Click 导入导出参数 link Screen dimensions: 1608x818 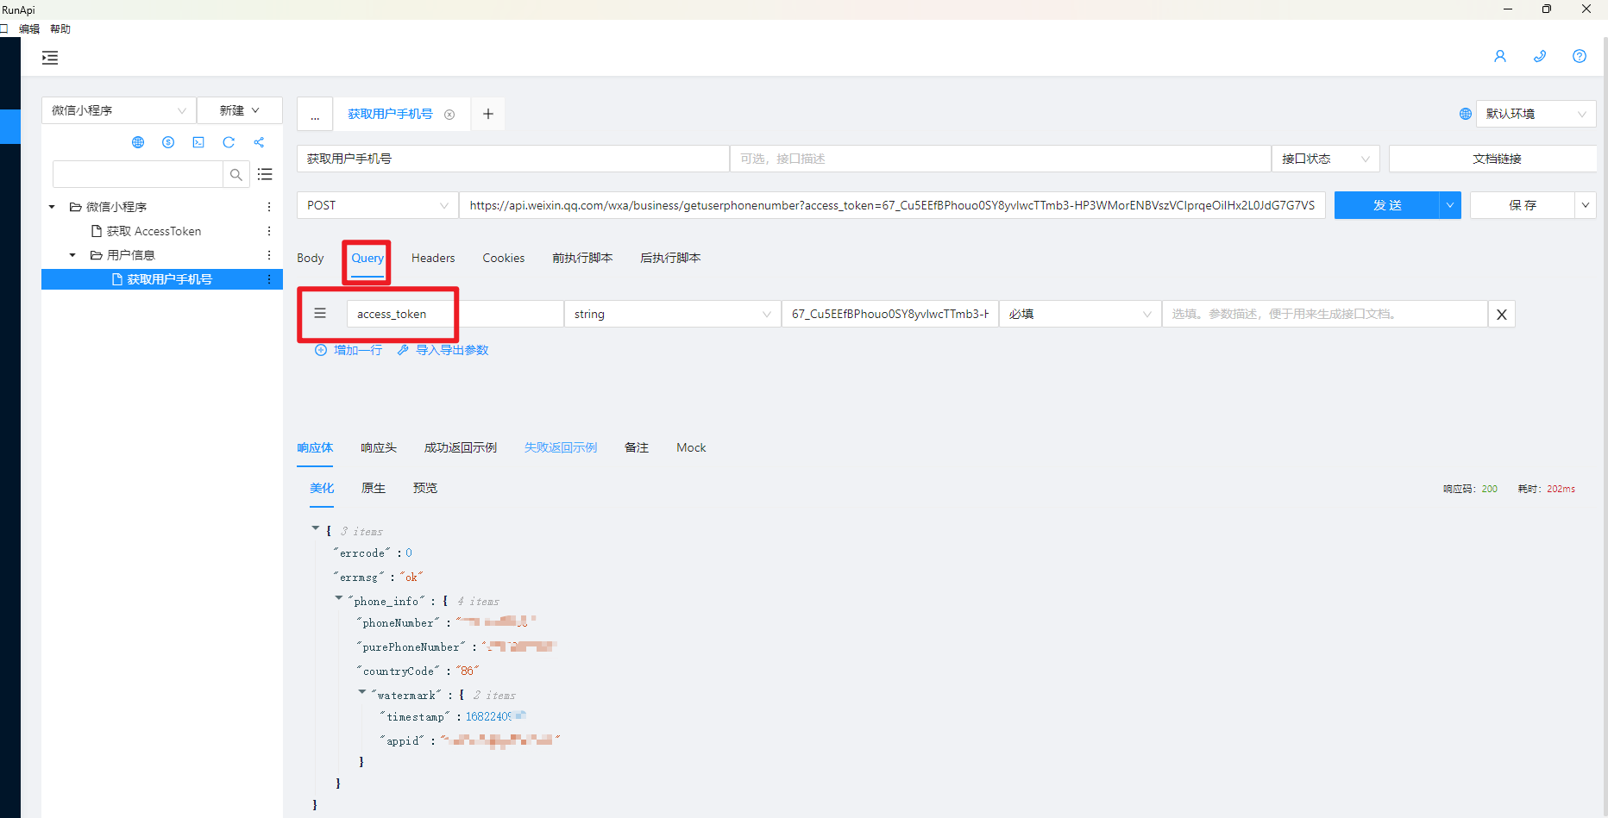click(x=443, y=350)
